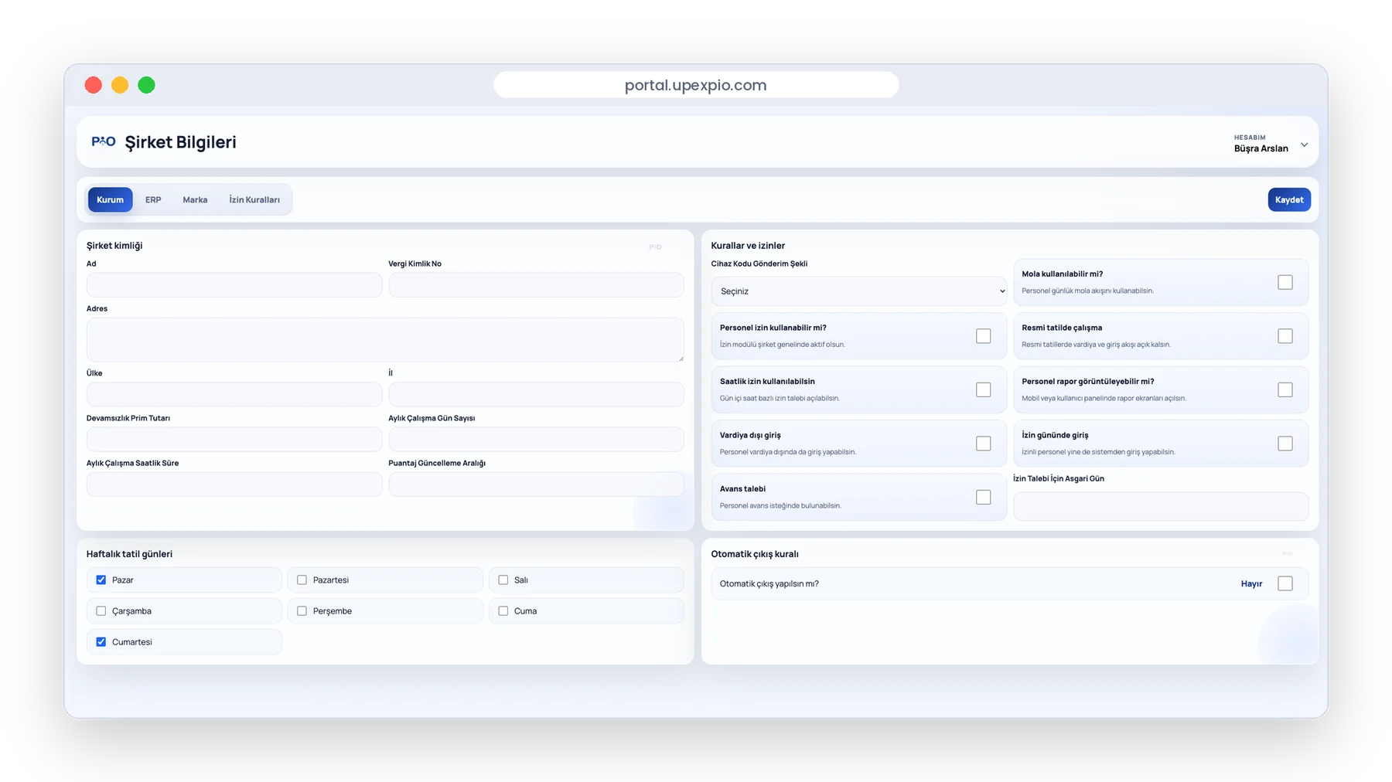
Task: Click the portal.upexpio.com address bar
Action: [696, 85]
